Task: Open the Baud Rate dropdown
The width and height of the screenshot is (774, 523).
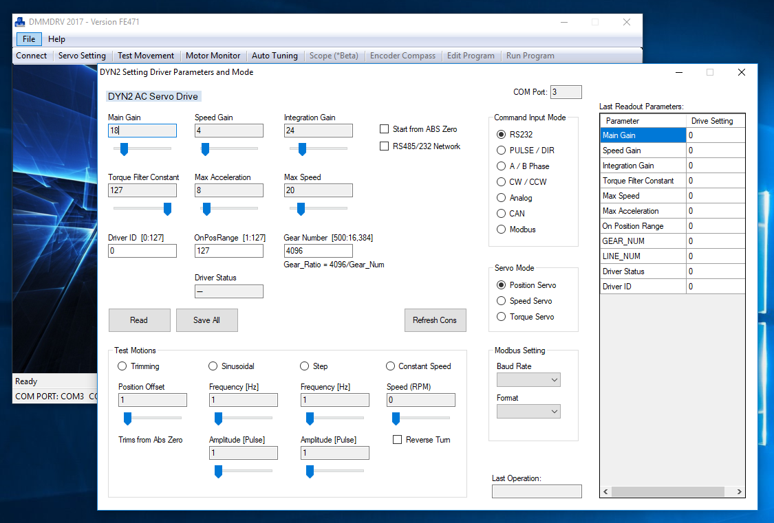Action: click(528, 380)
